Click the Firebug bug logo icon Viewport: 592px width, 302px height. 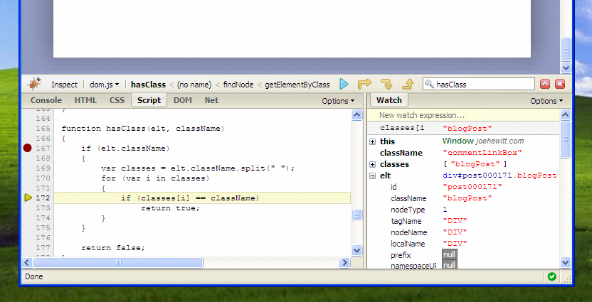coord(33,84)
